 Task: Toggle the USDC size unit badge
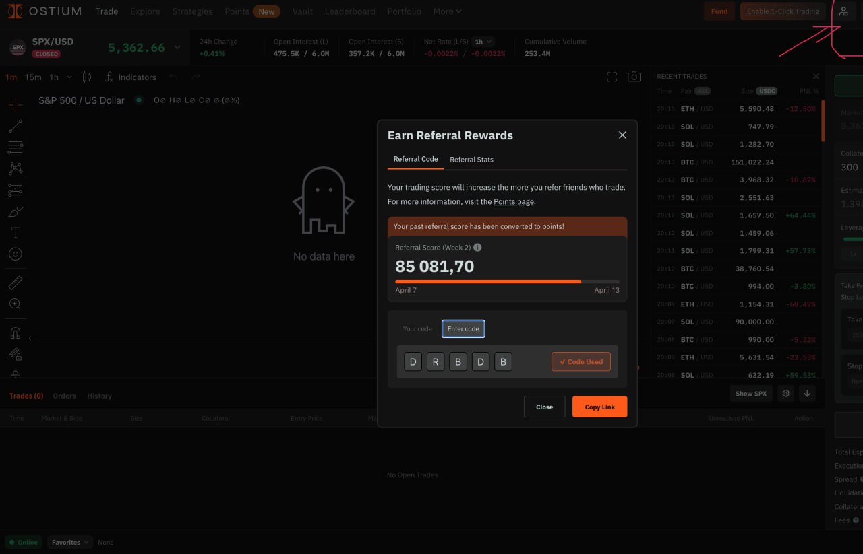pos(767,91)
